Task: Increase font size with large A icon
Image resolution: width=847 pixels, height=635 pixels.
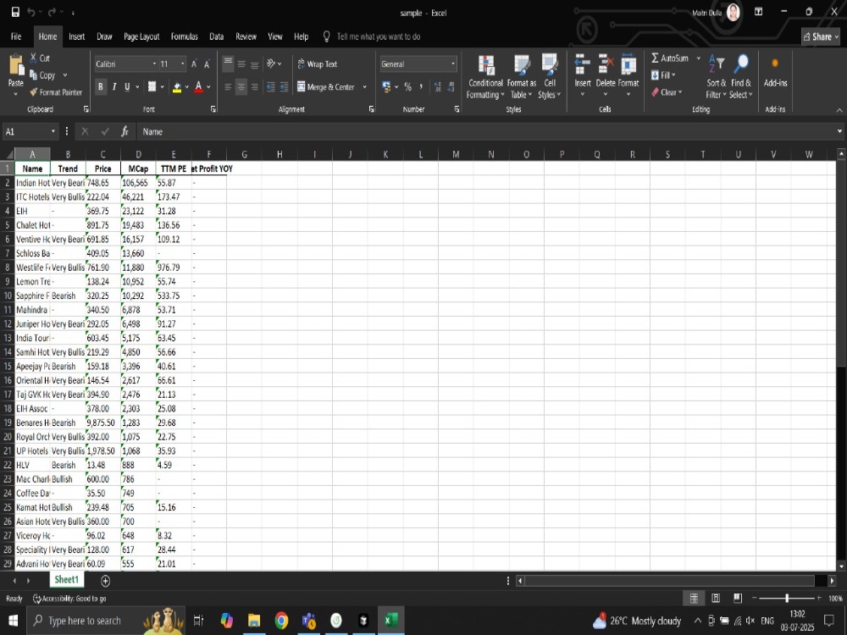Action: click(194, 64)
